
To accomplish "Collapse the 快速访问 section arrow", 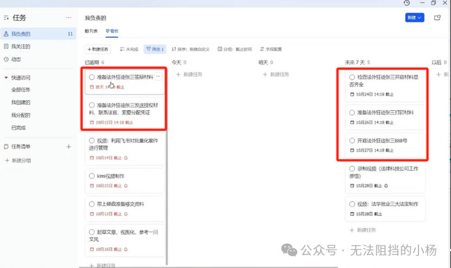I will point(6,78).
